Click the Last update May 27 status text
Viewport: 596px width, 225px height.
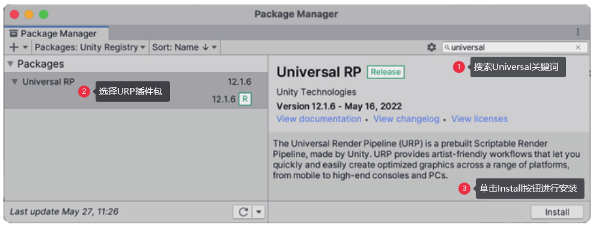(x=64, y=212)
